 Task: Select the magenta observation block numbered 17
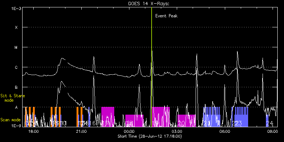[x=108, y=117]
